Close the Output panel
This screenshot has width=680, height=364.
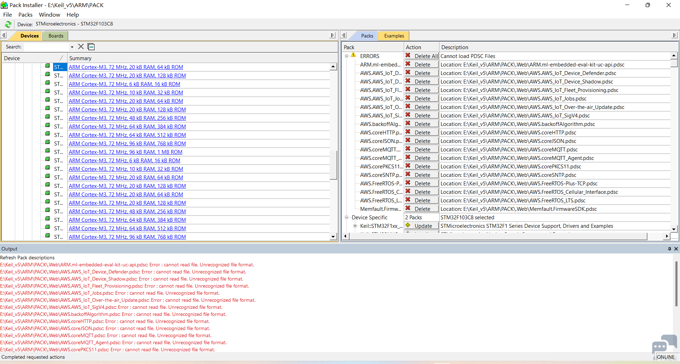[676, 249]
